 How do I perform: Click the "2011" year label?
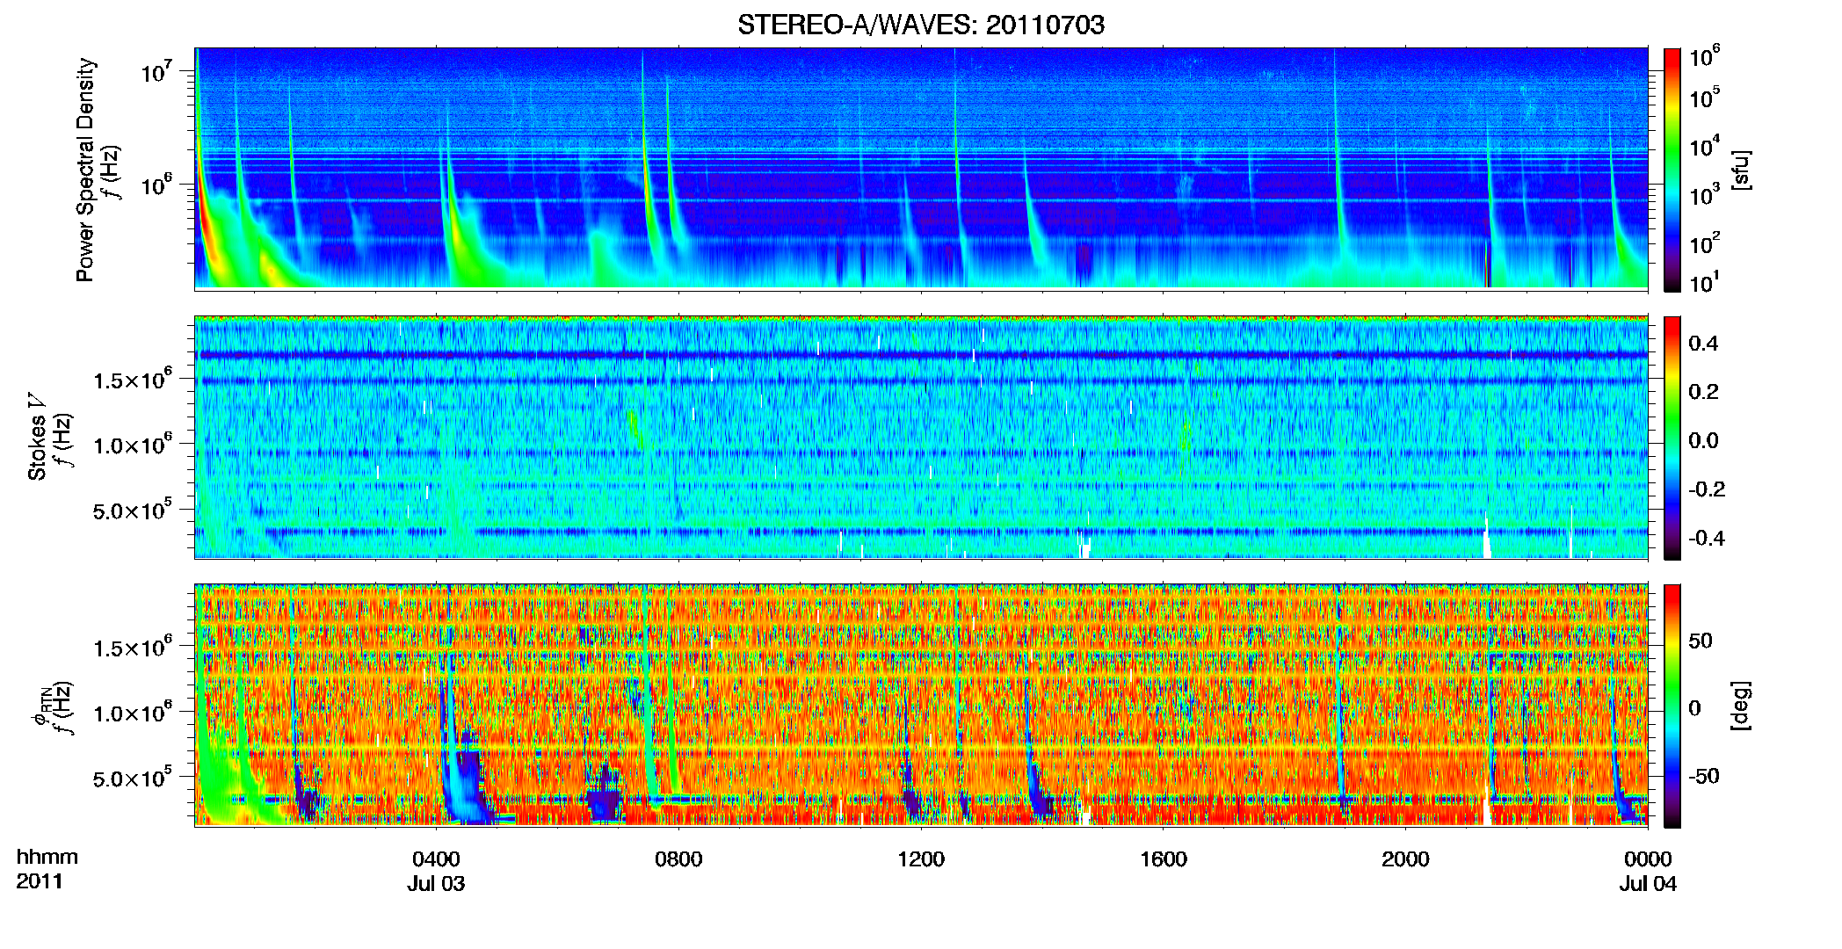(x=40, y=881)
